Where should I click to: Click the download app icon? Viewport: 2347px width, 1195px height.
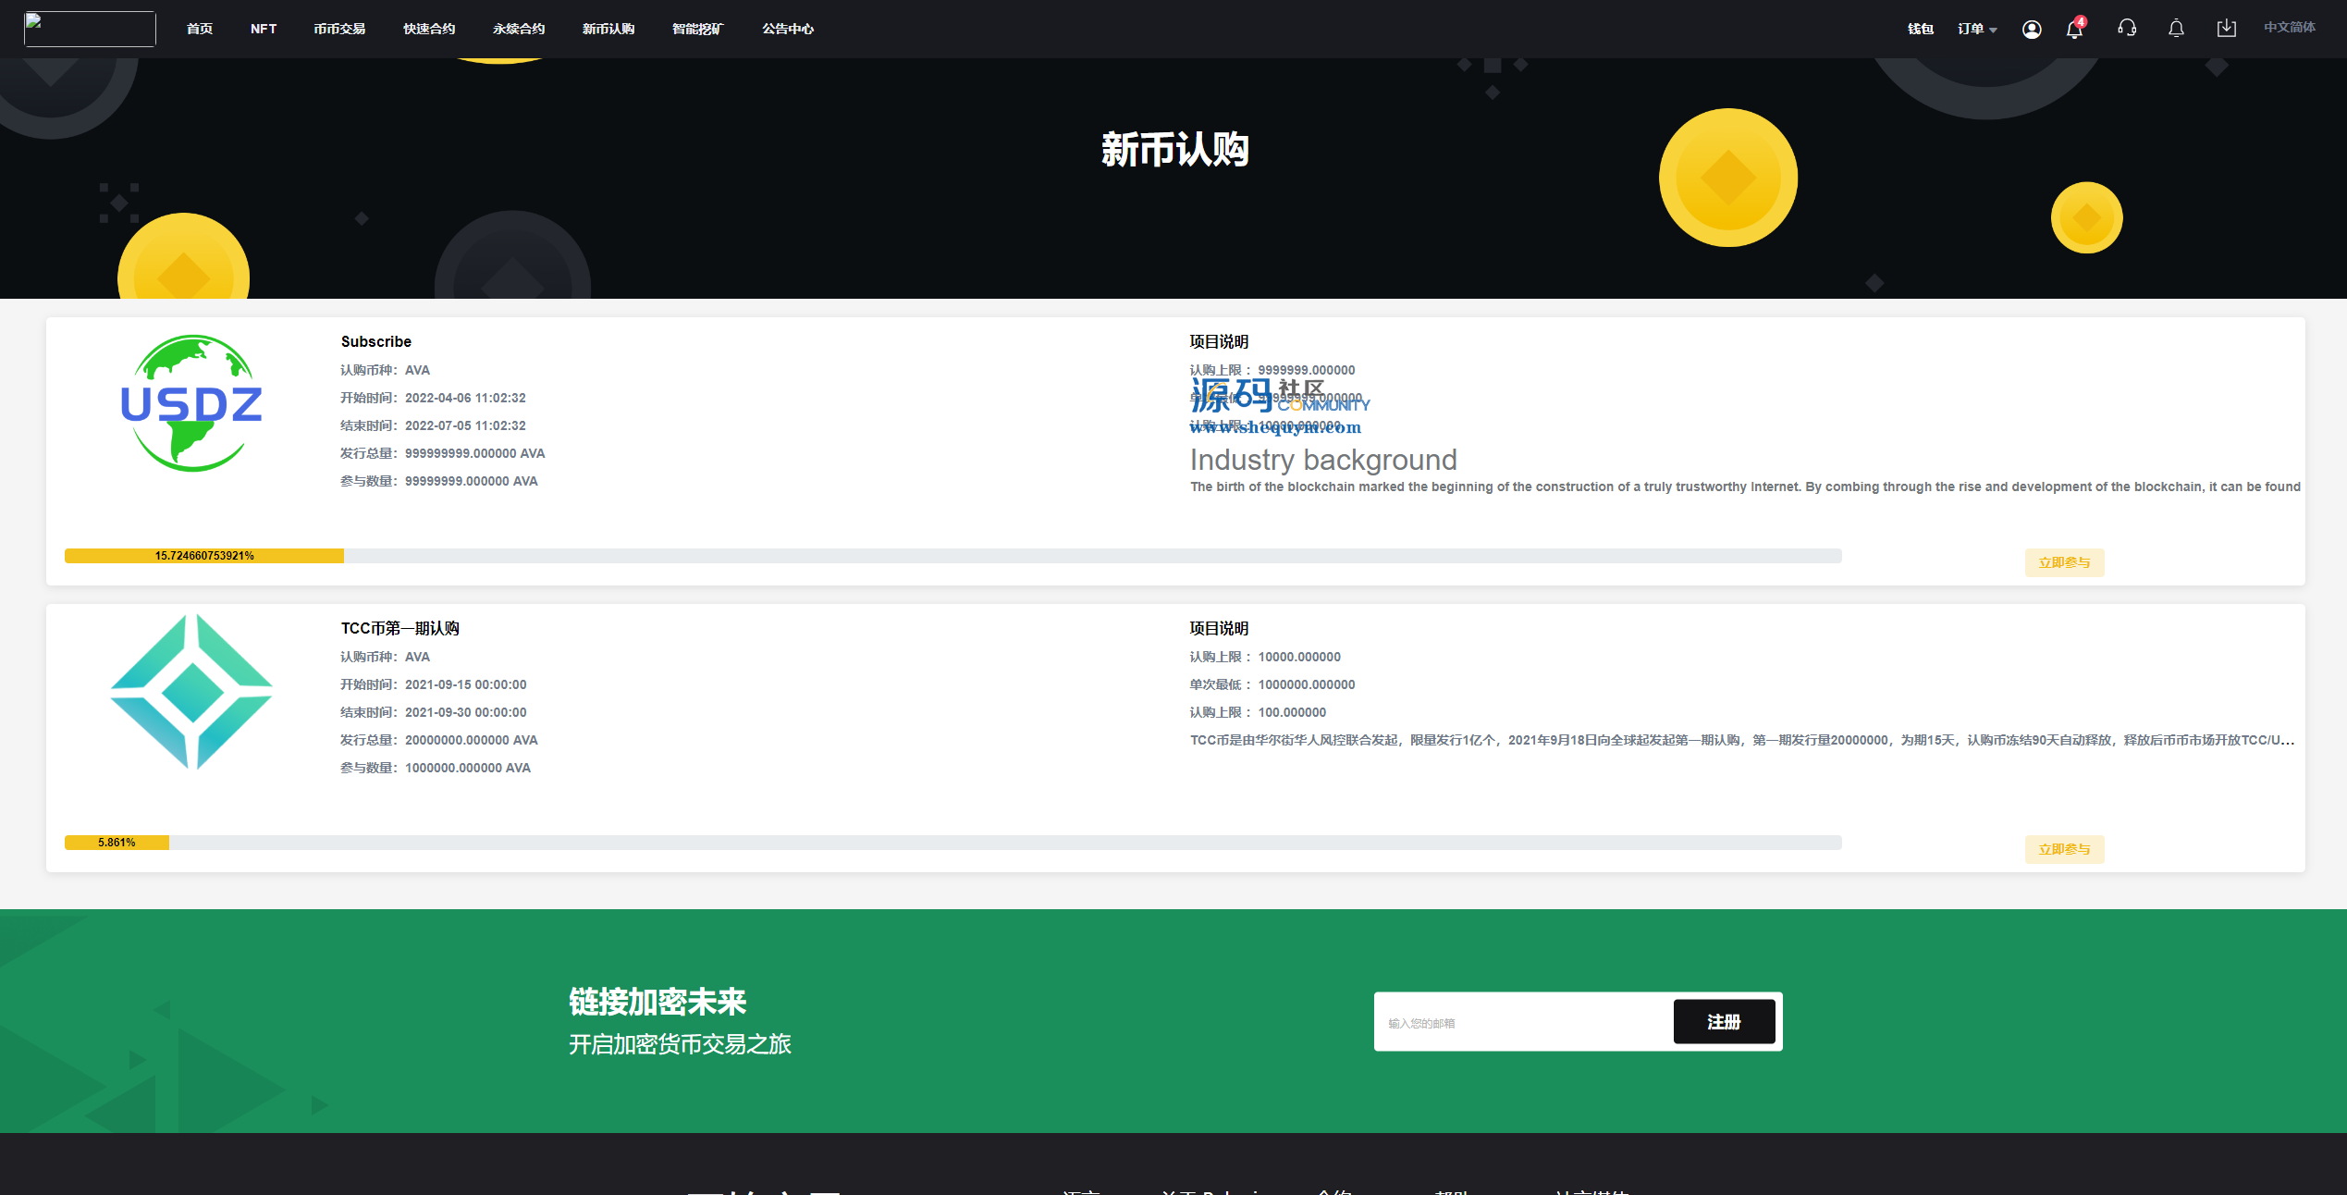[x=2227, y=29]
